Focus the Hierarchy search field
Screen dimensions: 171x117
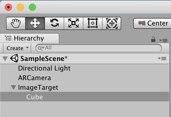(99, 48)
